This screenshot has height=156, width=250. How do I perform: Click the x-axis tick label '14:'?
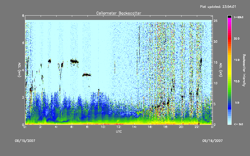click(x=134, y=127)
